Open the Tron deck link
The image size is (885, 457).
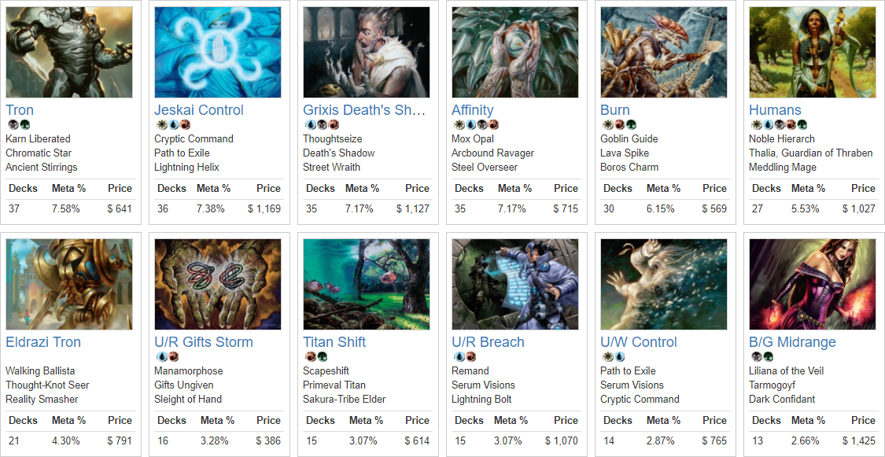click(19, 110)
